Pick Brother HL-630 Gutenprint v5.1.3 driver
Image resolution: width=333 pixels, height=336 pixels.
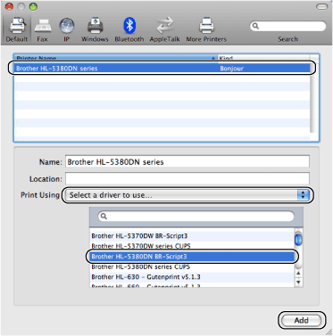click(192, 277)
